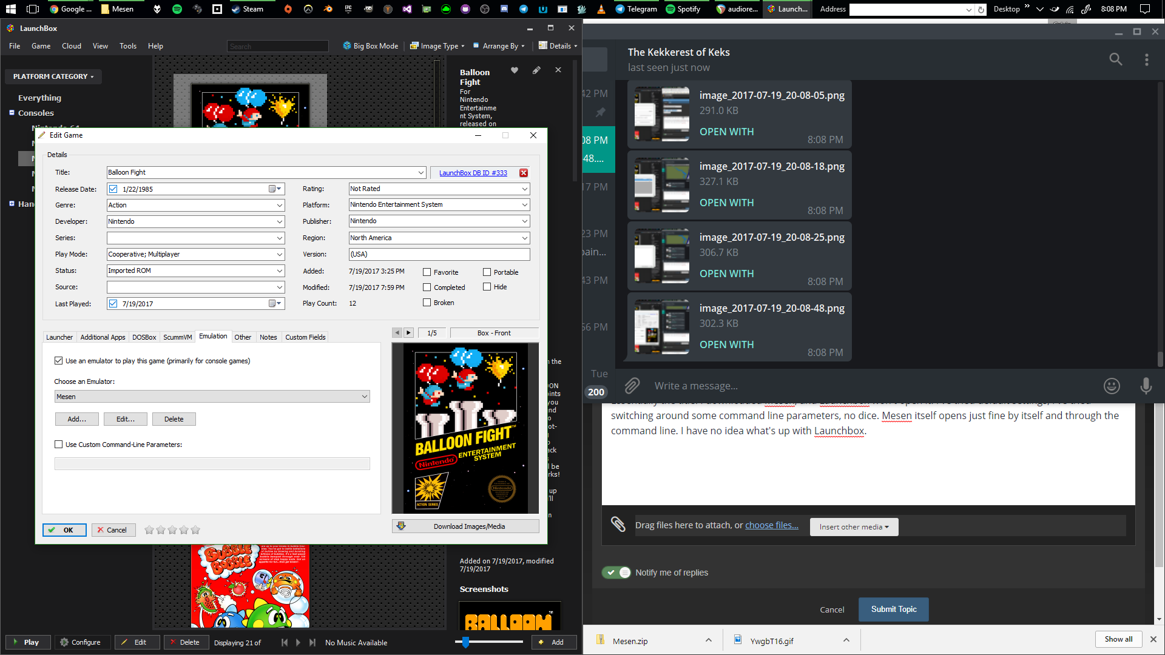Check the Hide checkbox
Viewport: 1165px width, 655px height.
coord(487,287)
